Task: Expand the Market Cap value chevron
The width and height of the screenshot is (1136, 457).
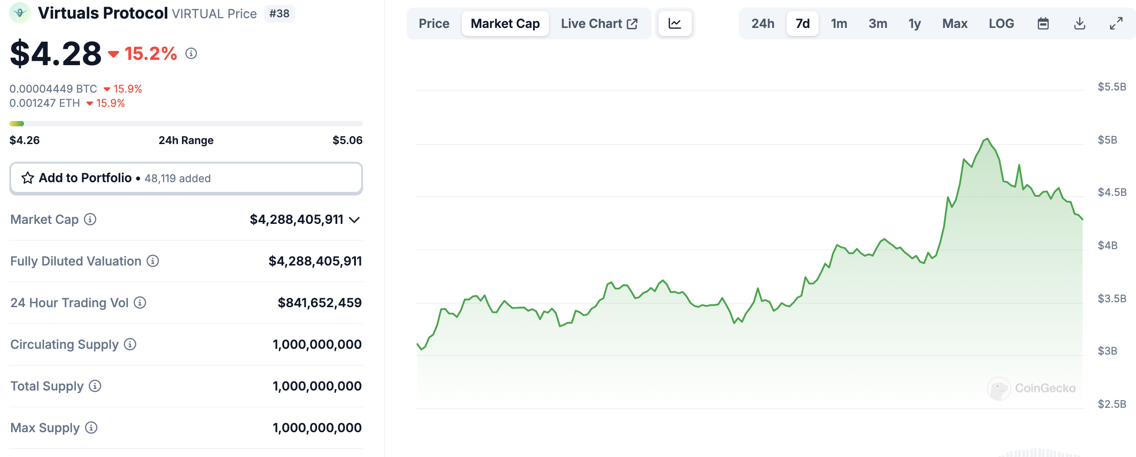Action: (x=354, y=220)
